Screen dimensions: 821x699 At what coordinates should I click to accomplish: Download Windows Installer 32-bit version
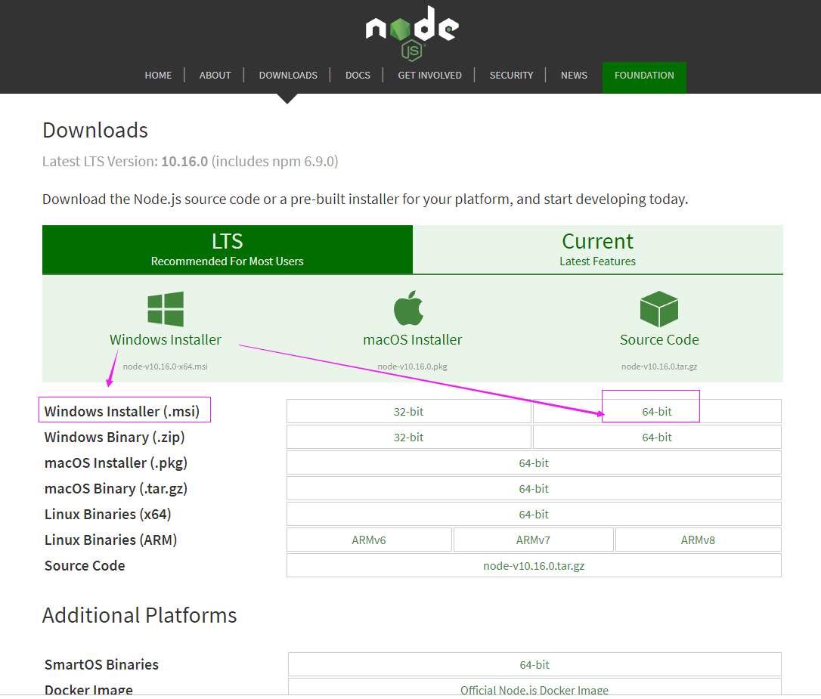point(408,411)
